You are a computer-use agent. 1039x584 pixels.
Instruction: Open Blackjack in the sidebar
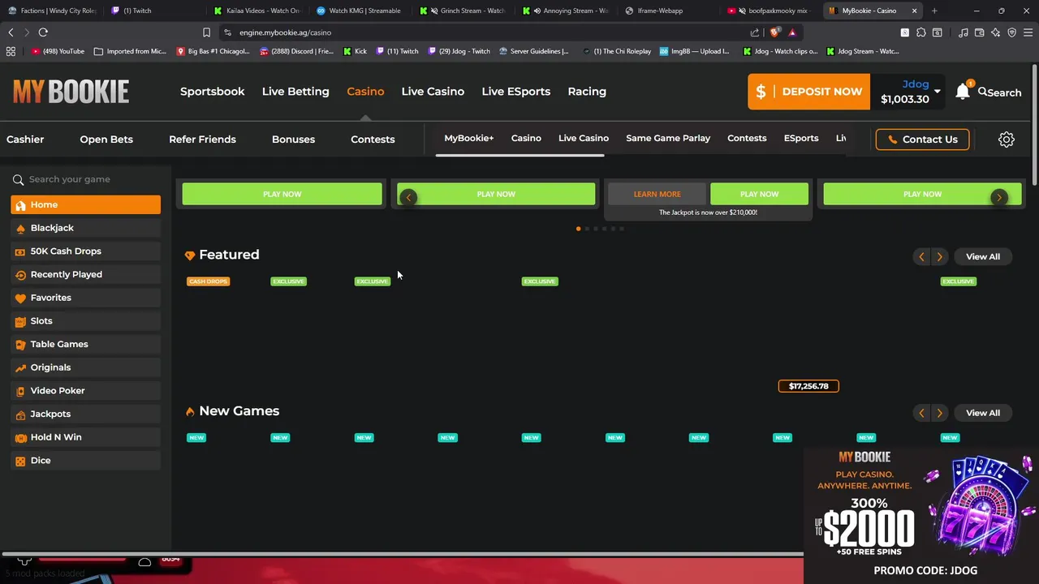pos(85,228)
